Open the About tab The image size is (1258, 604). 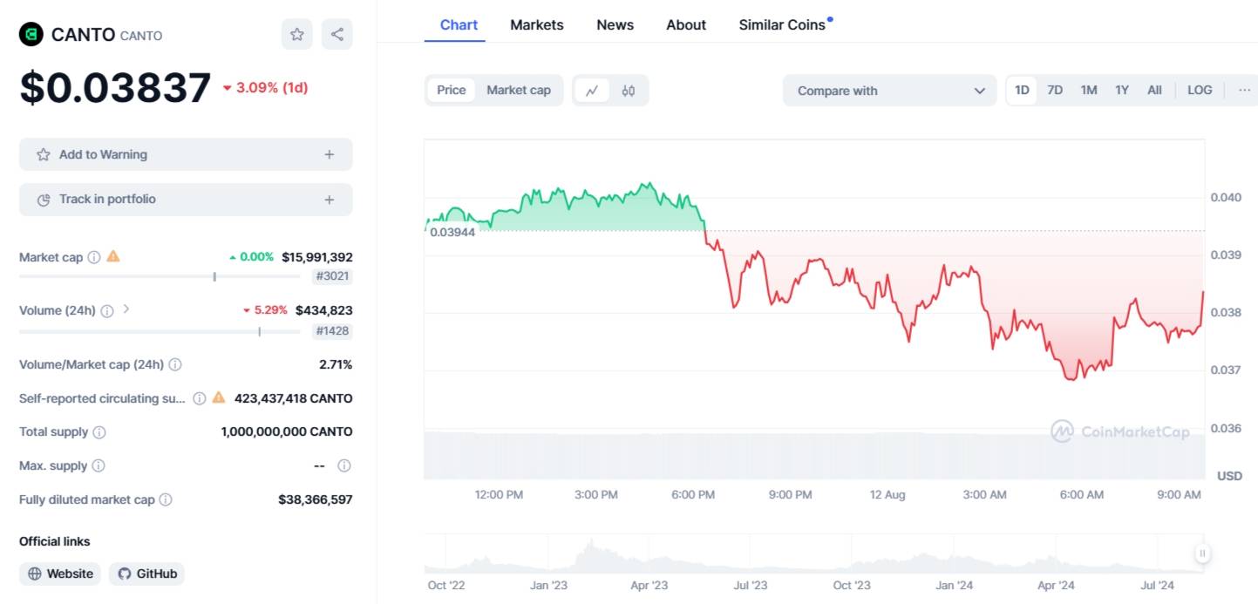click(x=686, y=24)
